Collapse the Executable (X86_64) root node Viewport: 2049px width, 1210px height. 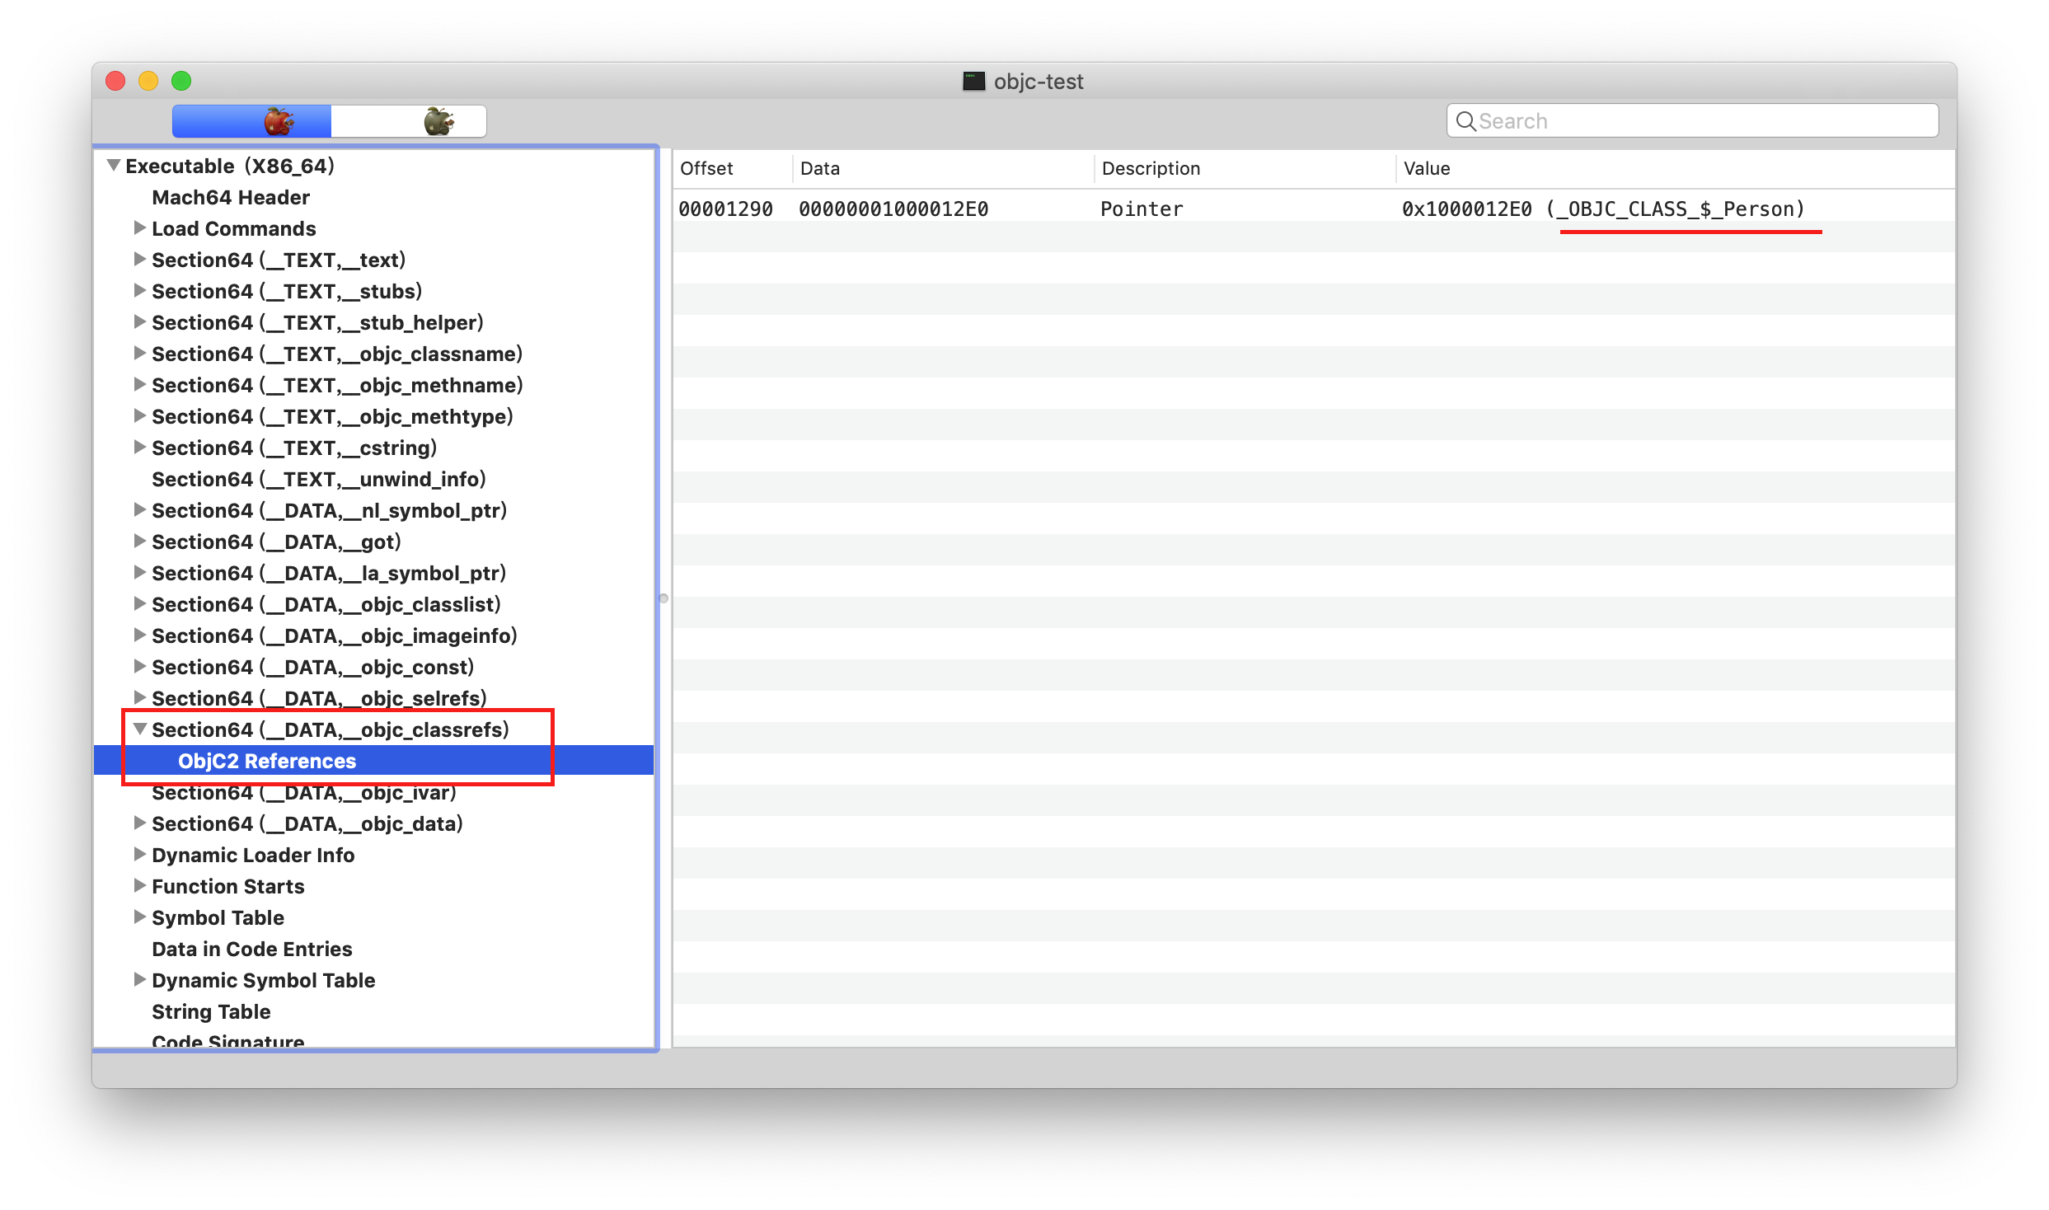[x=114, y=166]
